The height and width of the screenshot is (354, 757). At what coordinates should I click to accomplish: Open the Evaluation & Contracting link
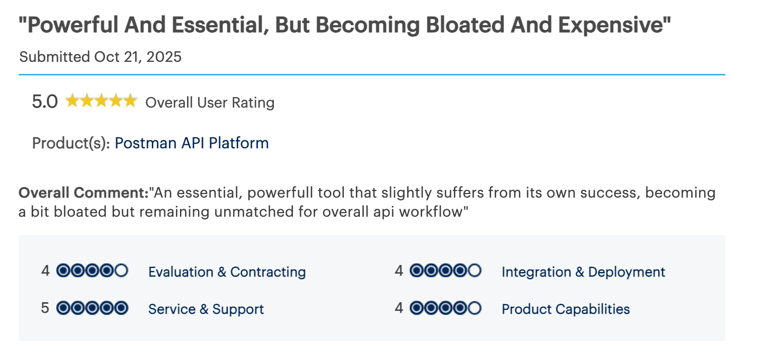(227, 272)
